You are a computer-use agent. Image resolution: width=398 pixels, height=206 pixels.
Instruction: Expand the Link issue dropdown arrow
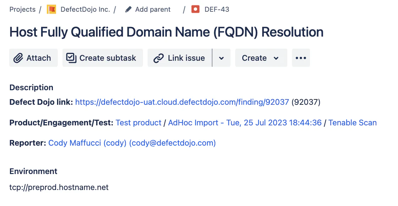(221, 58)
